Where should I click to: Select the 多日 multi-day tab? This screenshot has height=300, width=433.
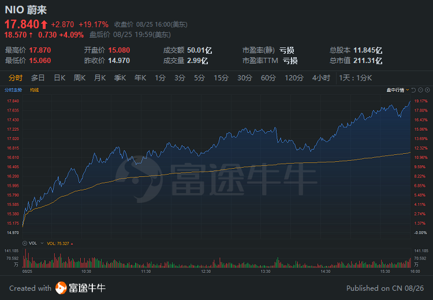coord(38,78)
